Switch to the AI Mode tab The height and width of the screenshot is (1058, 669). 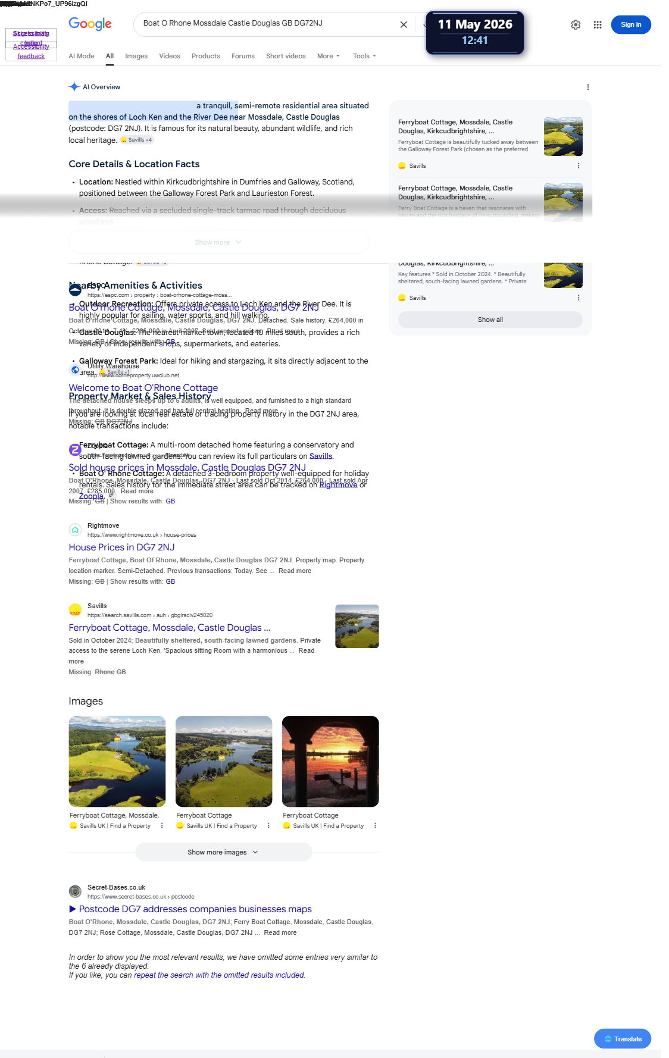(x=82, y=56)
